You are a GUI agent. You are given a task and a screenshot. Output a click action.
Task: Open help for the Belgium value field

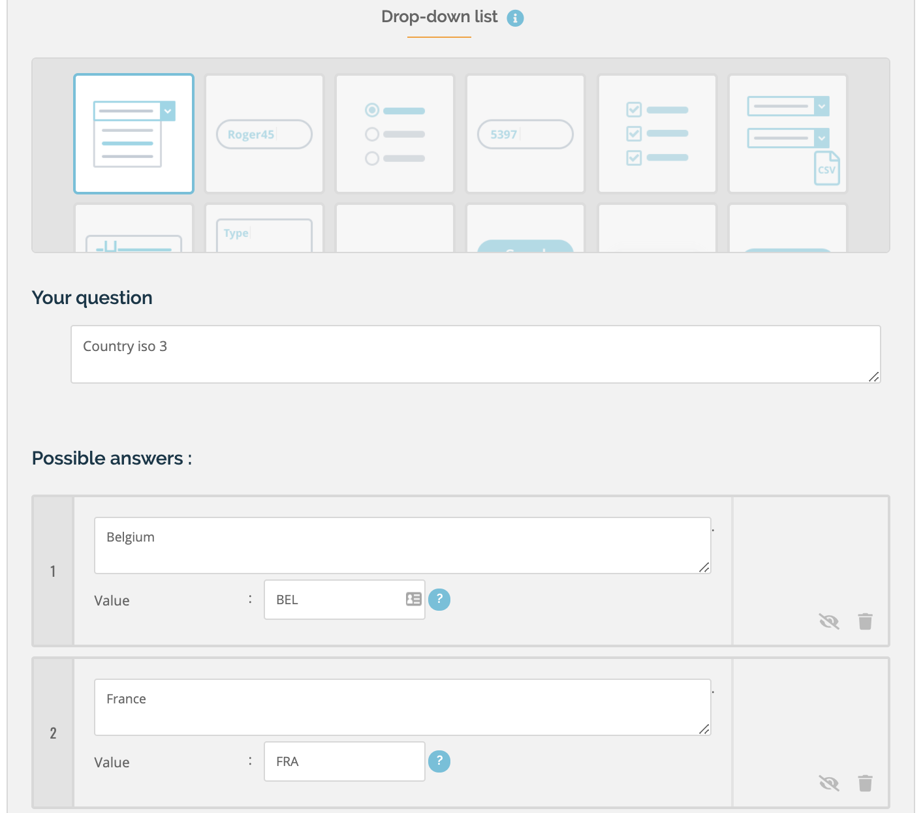(x=439, y=599)
